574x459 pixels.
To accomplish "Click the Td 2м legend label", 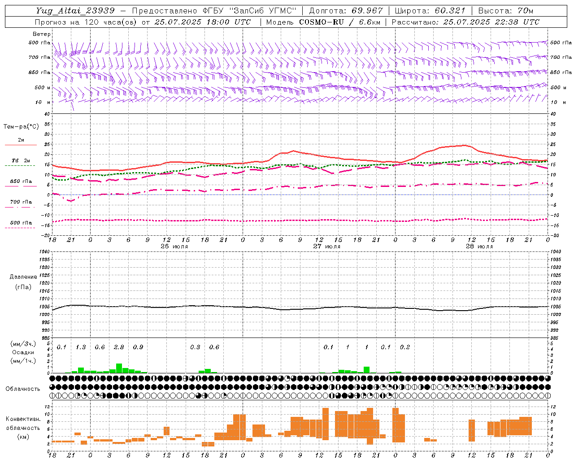I will pyautogui.click(x=21, y=160).
